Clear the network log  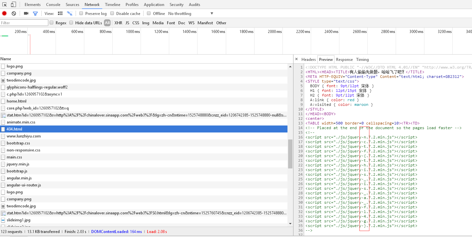tap(14, 13)
